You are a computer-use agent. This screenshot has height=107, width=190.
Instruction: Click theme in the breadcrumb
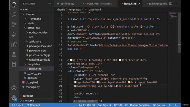61,10
